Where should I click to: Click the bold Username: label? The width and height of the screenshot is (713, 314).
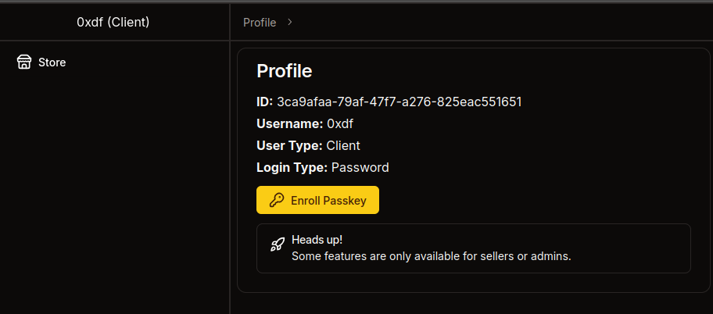pos(289,123)
